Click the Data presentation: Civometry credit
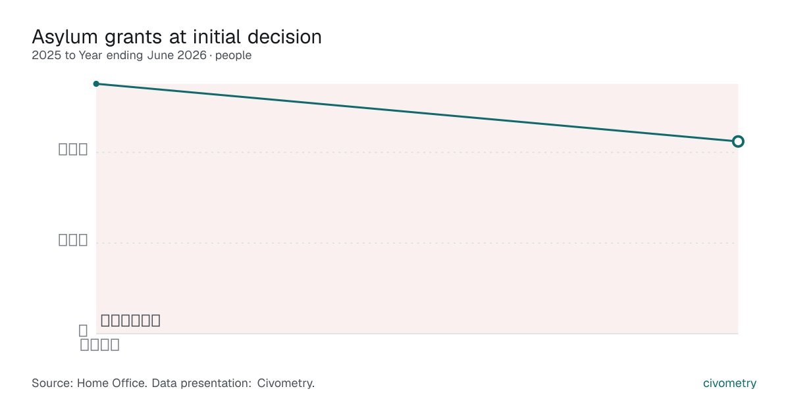This screenshot has width=790, height=414. (233, 383)
